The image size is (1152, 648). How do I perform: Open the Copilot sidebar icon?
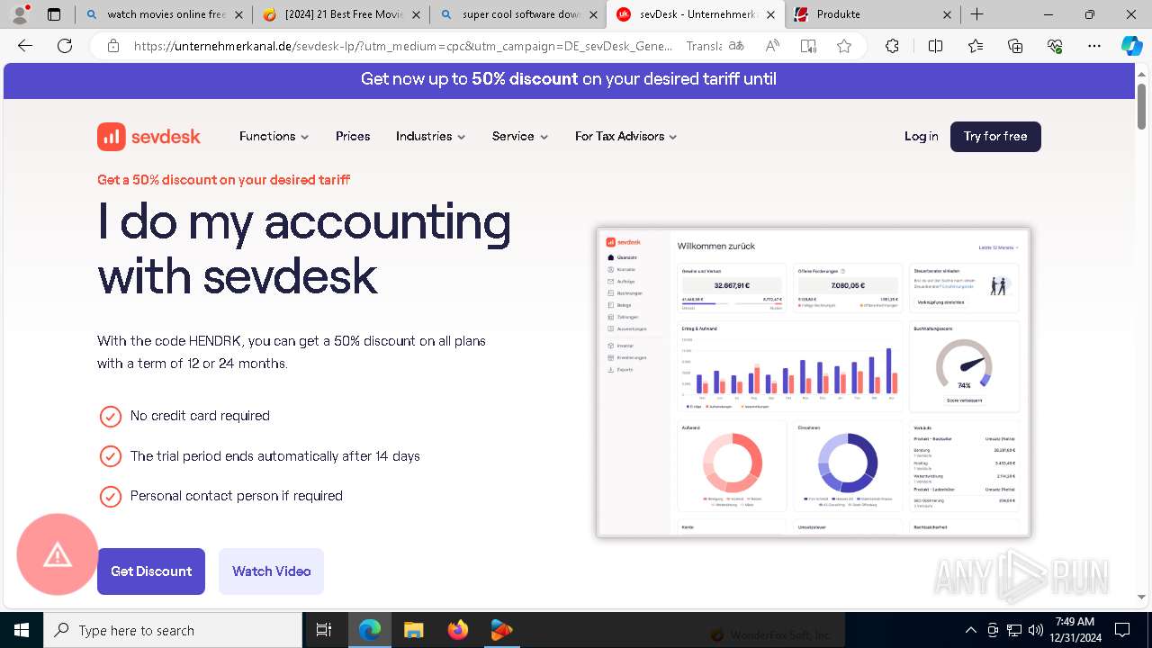(1131, 46)
